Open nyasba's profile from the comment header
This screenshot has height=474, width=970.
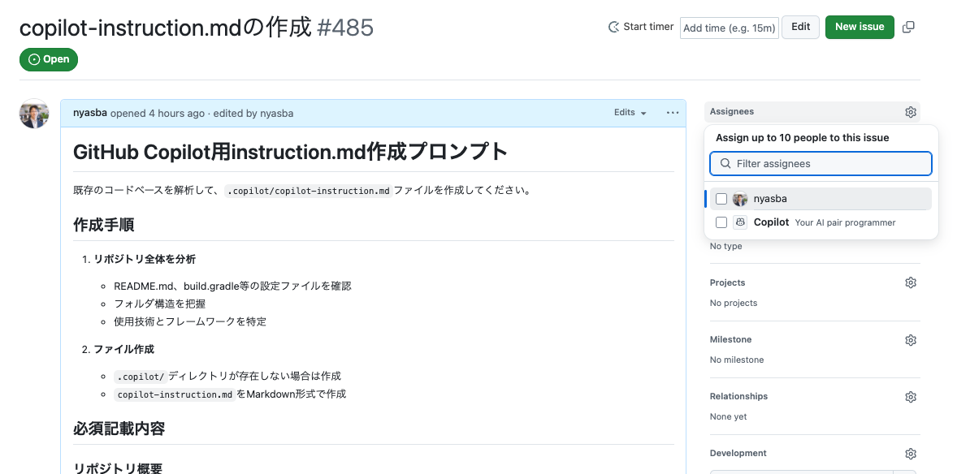[89, 113]
